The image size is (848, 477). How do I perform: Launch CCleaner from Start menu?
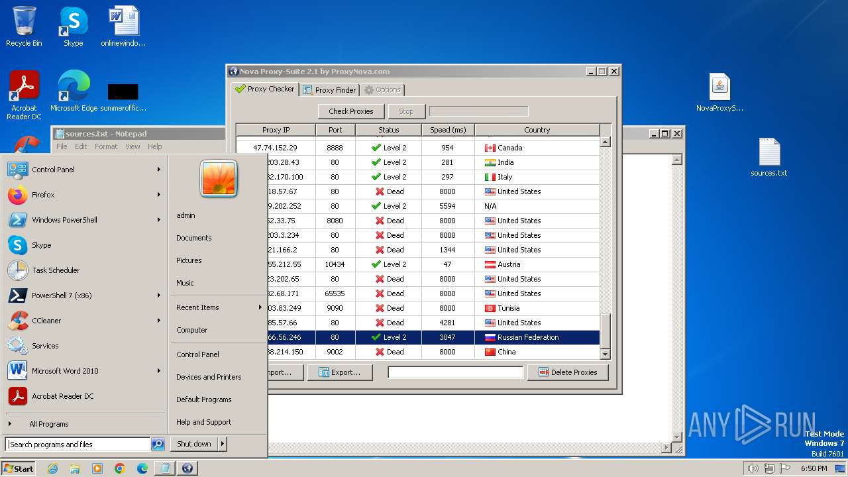pyautogui.click(x=84, y=321)
